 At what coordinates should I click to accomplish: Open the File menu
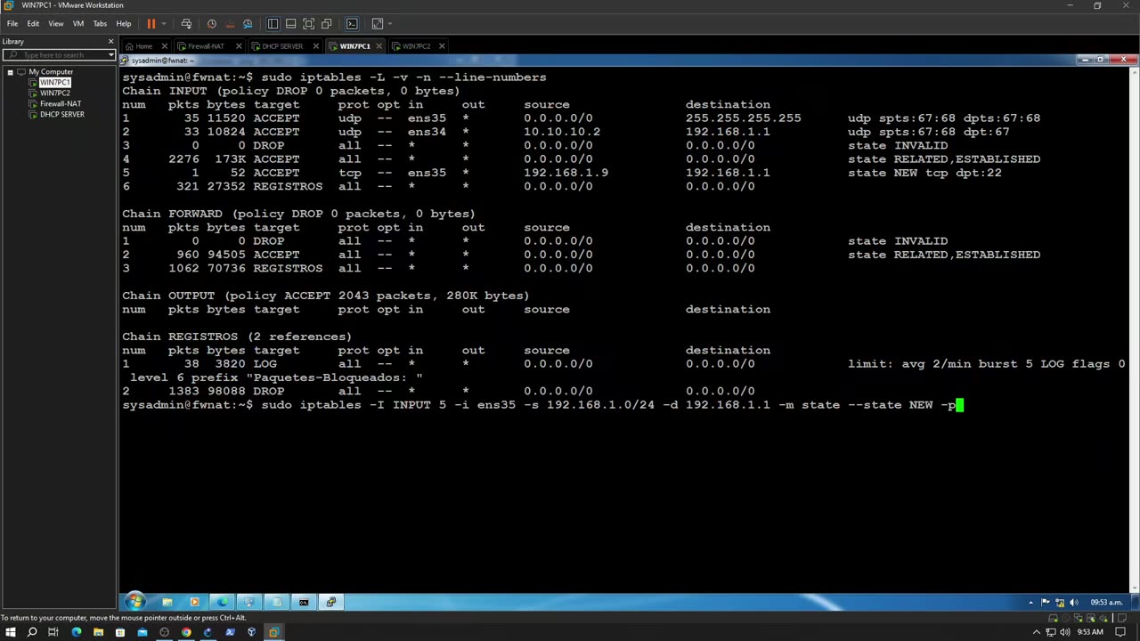[x=12, y=24]
